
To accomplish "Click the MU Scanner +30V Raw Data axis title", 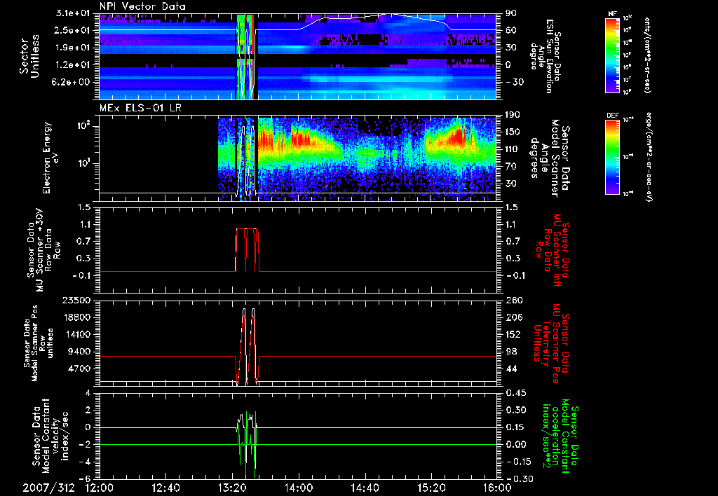I will pyautogui.click(x=43, y=252).
